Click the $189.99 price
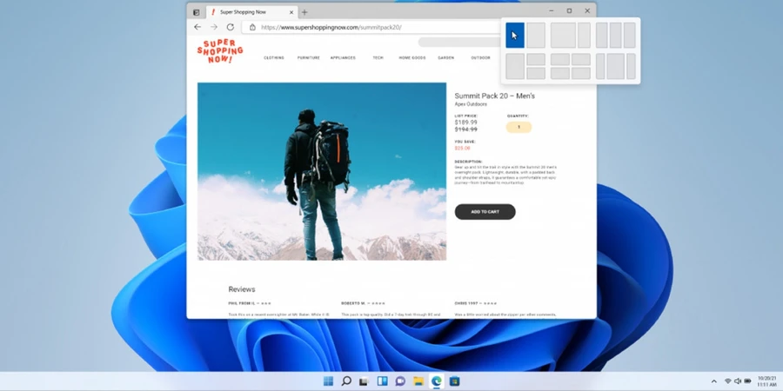783x391 pixels. pos(465,123)
